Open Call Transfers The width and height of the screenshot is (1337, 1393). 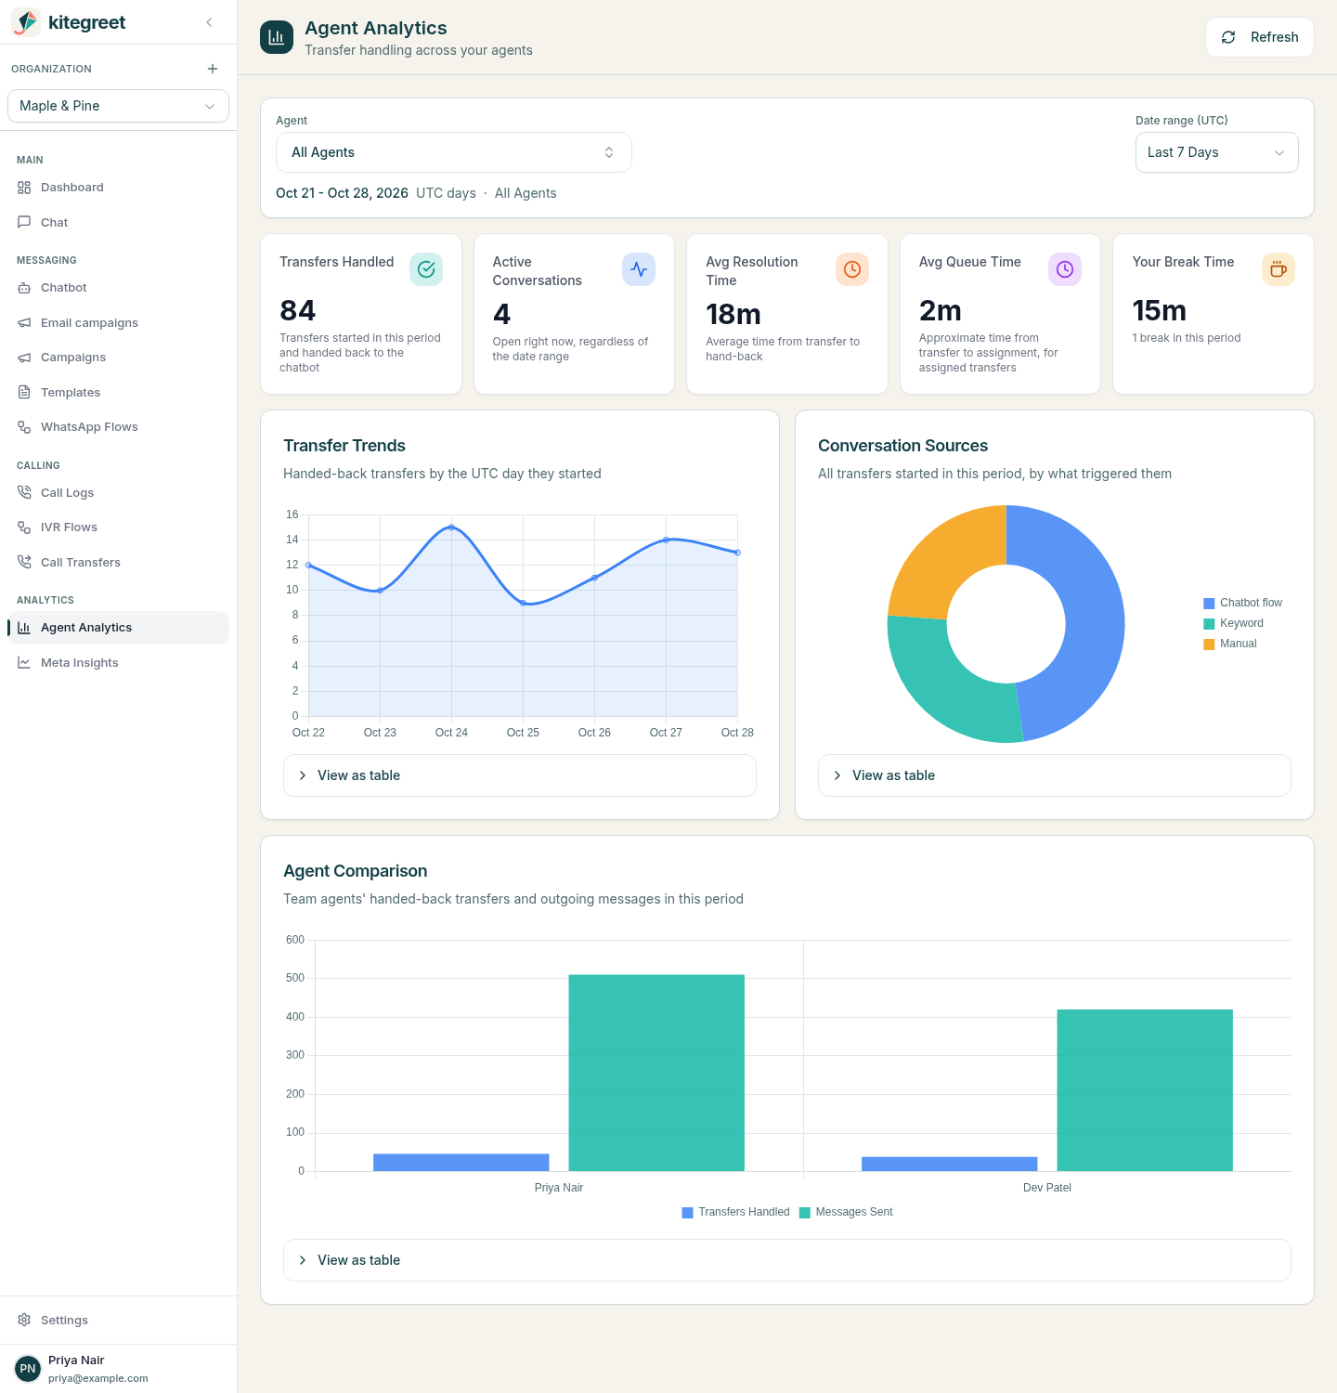click(118, 563)
